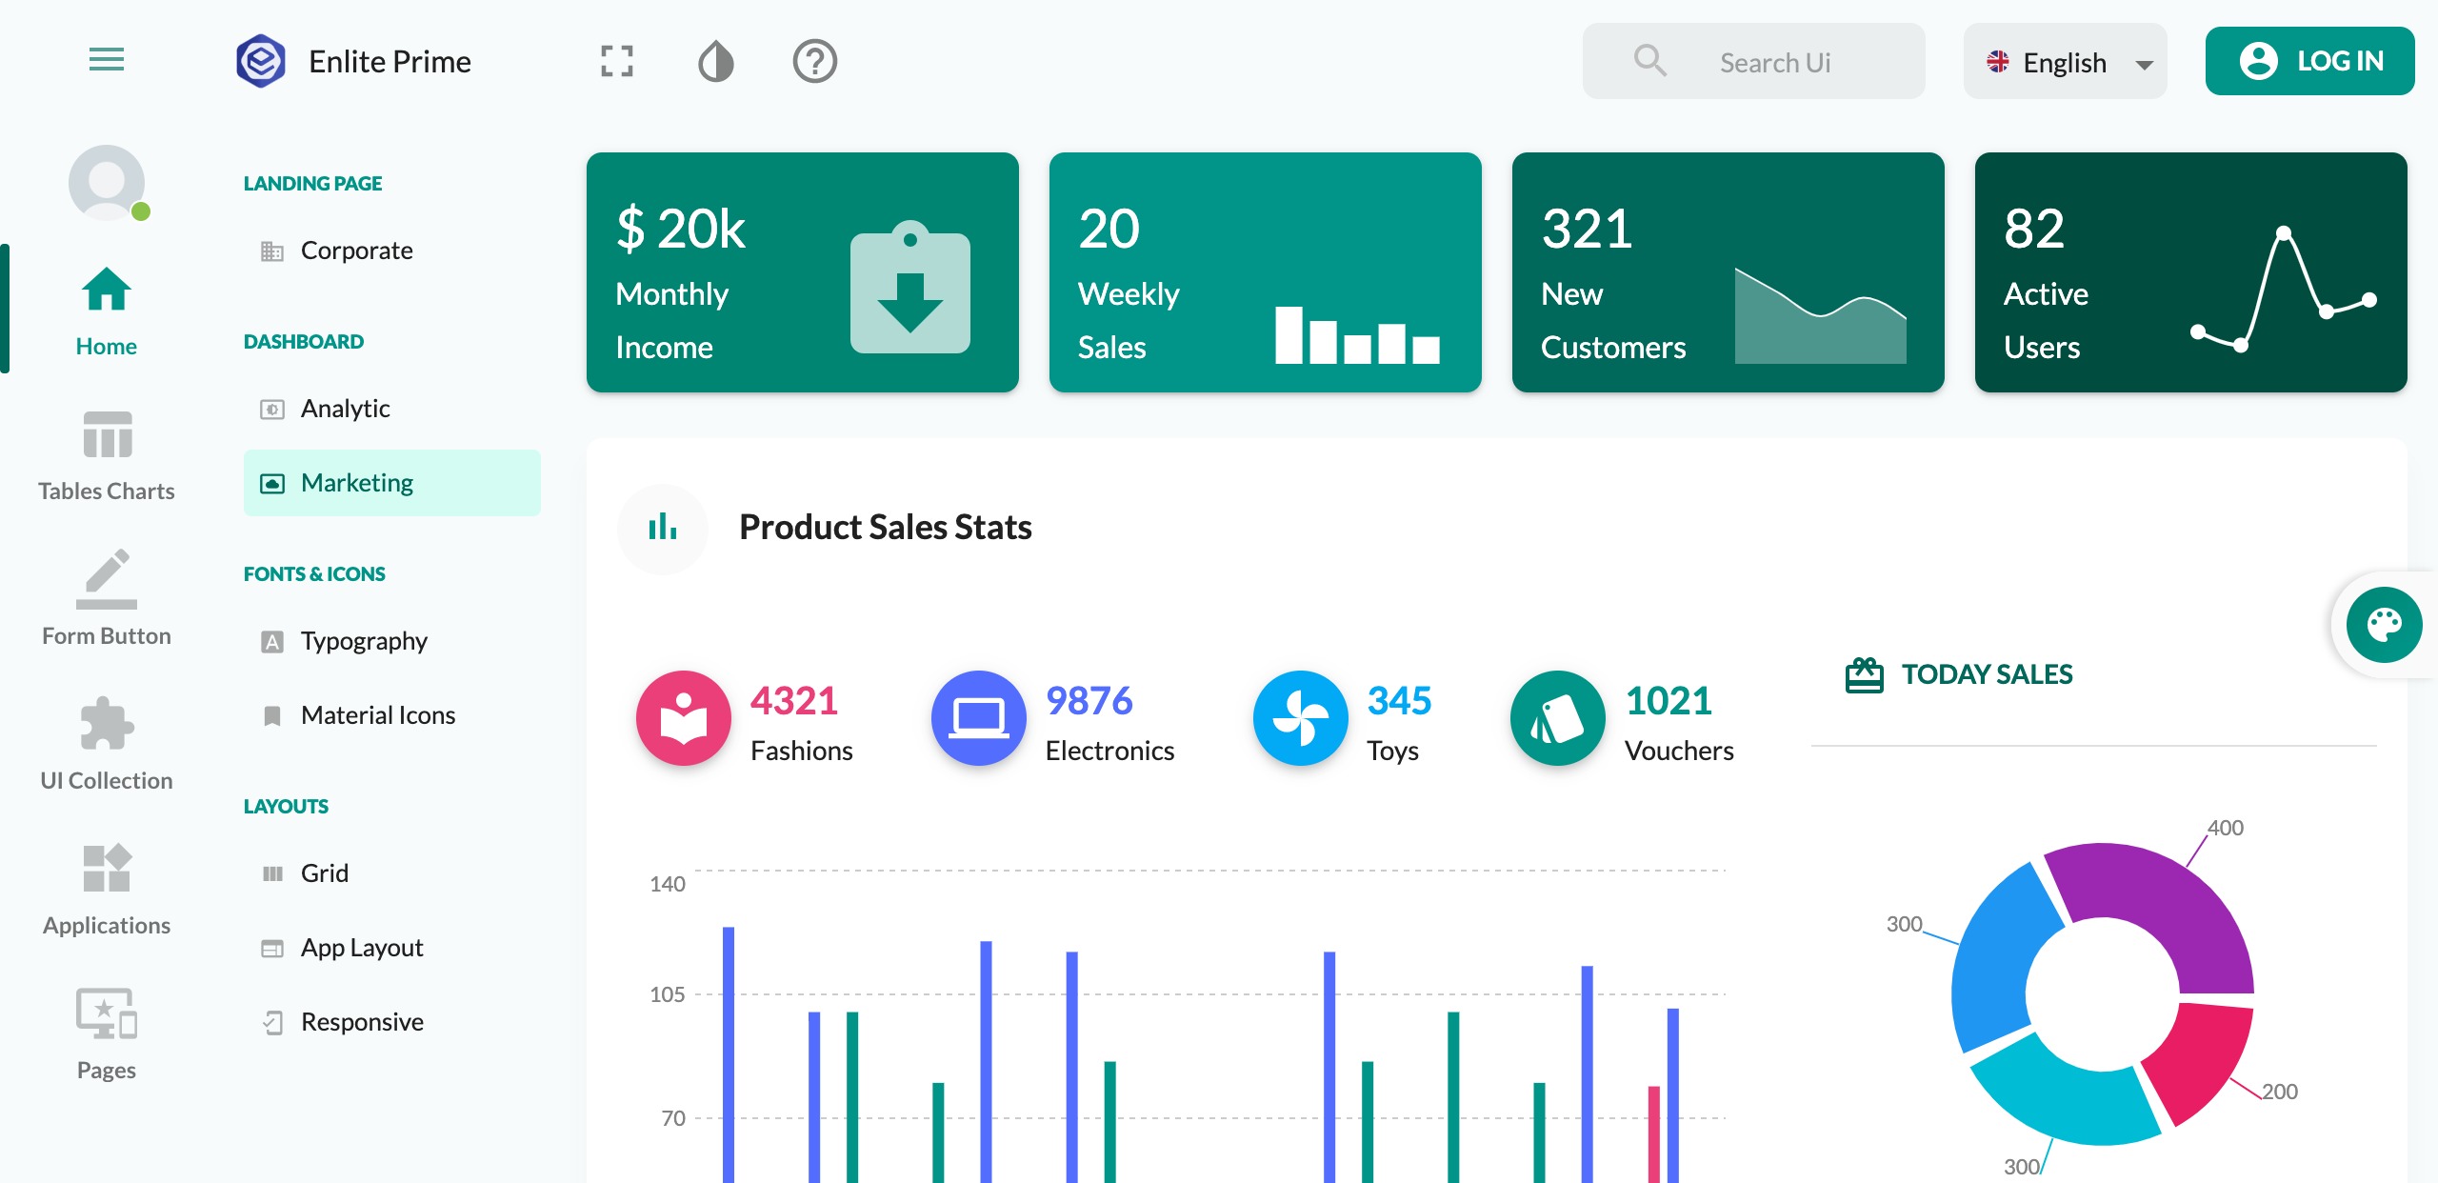Enter fullscreen mode with expand icon
Image resolution: width=2438 pixels, height=1183 pixels.
coord(617,62)
